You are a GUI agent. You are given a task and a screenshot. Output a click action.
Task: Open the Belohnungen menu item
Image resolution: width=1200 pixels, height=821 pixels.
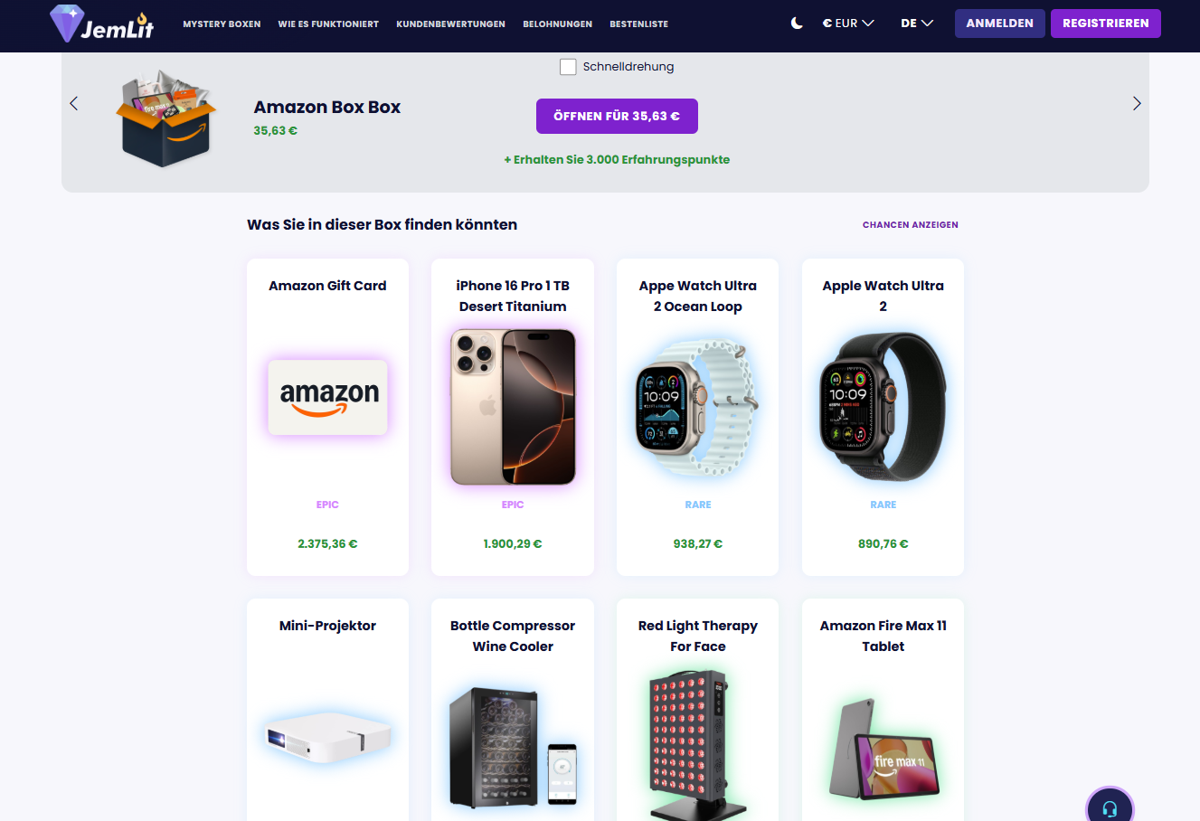click(557, 24)
